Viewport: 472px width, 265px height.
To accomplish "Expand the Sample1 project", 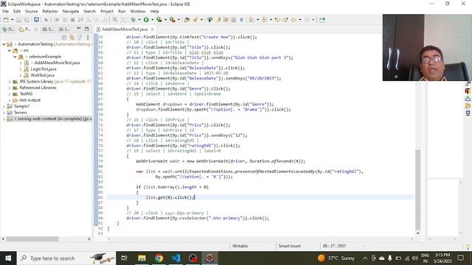I will point(4,106).
